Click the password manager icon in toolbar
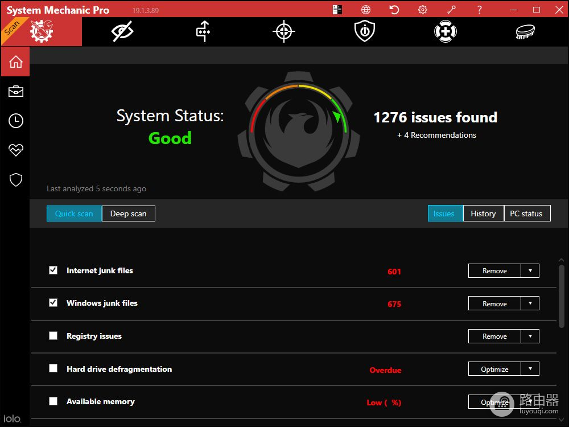This screenshot has width=569, height=427. tap(203, 31)
